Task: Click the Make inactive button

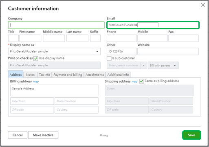Action: (x=43, y=135)
